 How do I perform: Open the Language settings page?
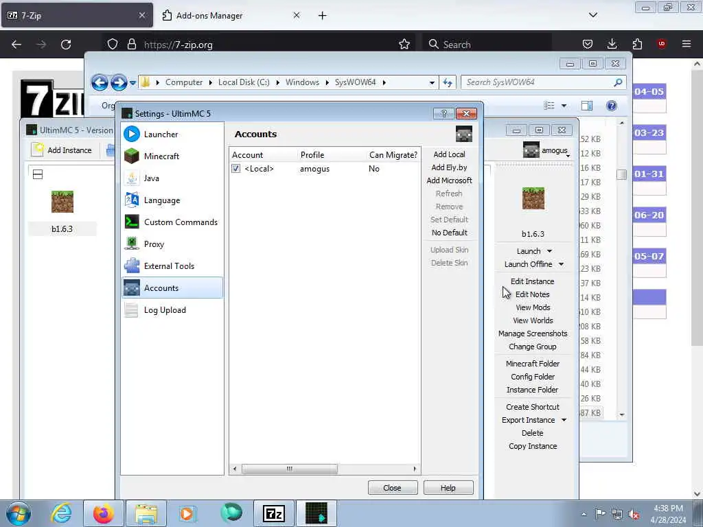(x=172, y=200)
